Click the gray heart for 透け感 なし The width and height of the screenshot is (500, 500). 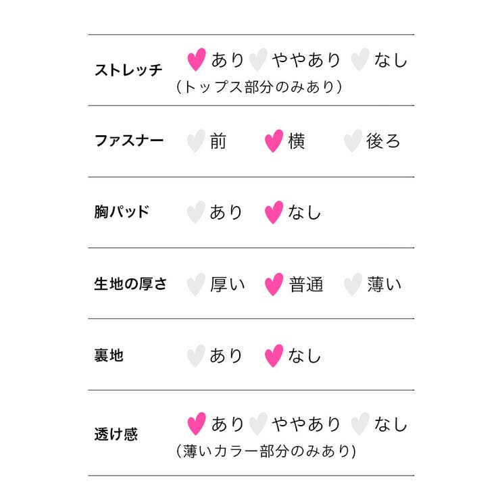(x=360, y=424)
